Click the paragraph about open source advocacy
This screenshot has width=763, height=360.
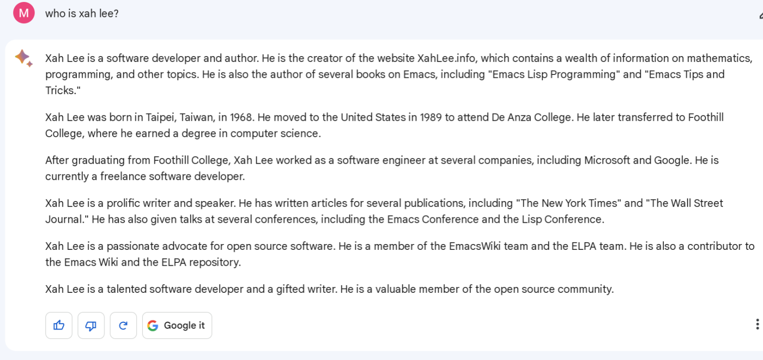[x=400, y=254]
